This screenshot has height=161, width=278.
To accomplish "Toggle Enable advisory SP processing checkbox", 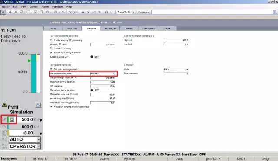I will pos(51,40).
